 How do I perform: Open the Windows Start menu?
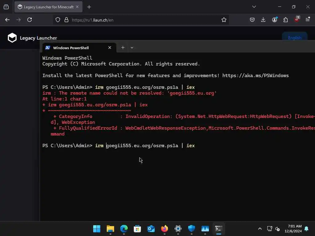tap(97, 229)
